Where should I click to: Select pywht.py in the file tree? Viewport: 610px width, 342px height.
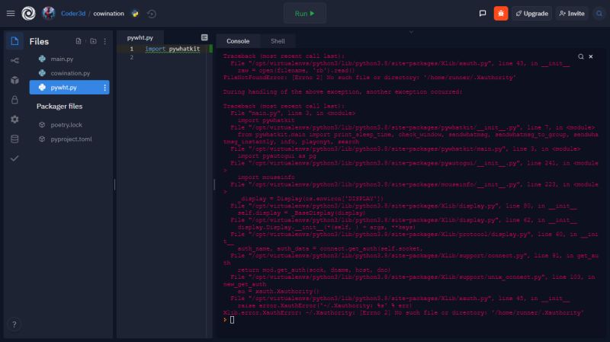(x=69, y=88)
